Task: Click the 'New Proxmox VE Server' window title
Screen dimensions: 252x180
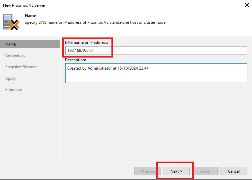Action: 24,5
